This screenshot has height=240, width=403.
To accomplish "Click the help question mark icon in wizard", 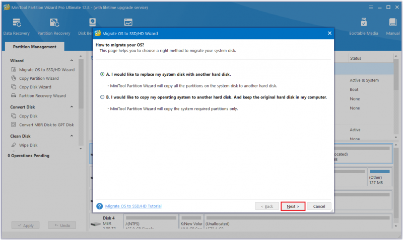I will [99, 206].
